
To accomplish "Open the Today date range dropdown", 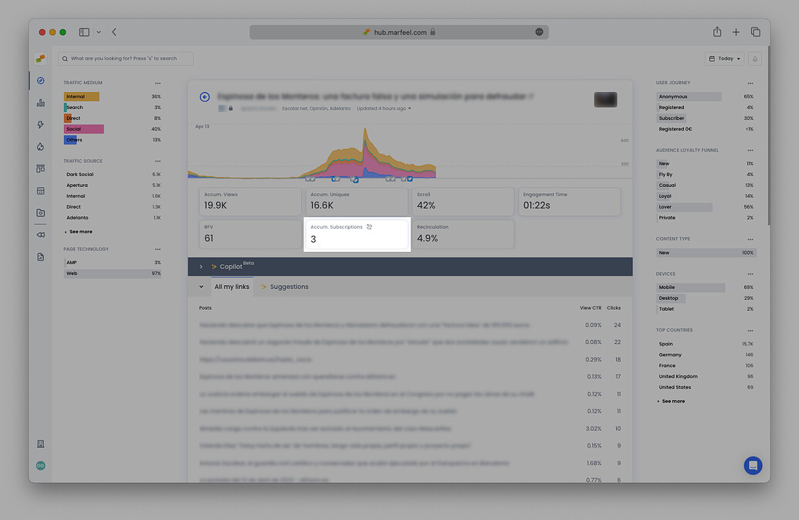I will [x=723, y=58].
